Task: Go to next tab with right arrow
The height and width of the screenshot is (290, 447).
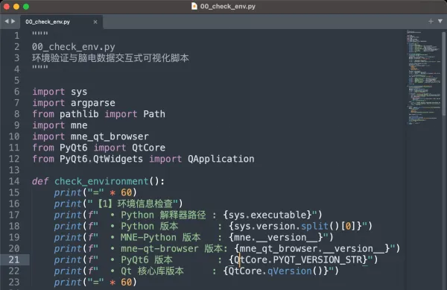Action: point(13,22)
